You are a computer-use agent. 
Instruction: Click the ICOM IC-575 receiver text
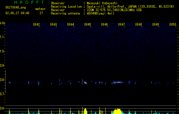click(114, 10)
